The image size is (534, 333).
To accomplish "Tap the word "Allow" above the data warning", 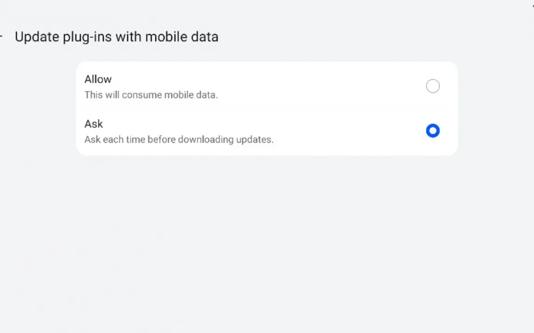I will tap(98, 79).
